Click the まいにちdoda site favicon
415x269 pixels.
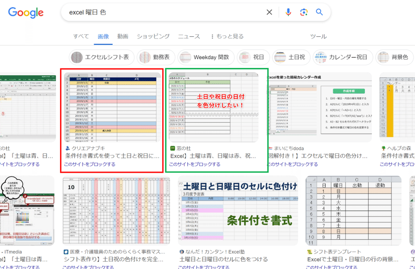pyautogui.click(x=270, y=148)
